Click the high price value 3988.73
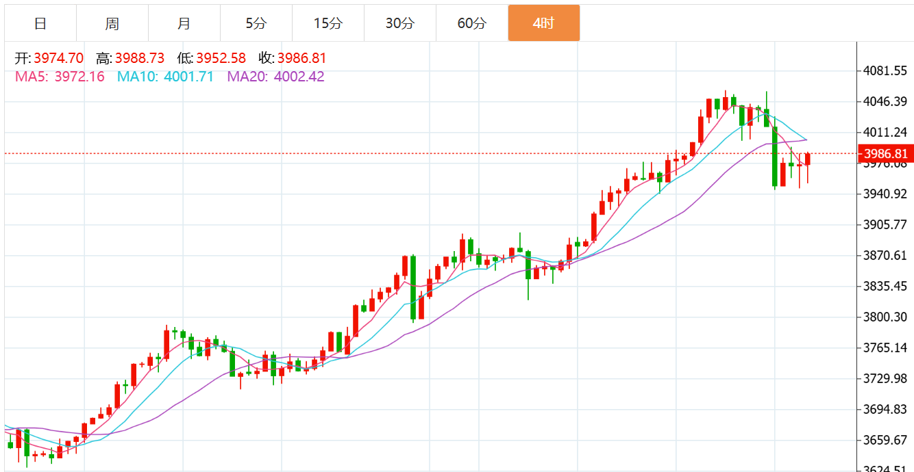This screenshot has width=914, height=472. coord(140,58)
